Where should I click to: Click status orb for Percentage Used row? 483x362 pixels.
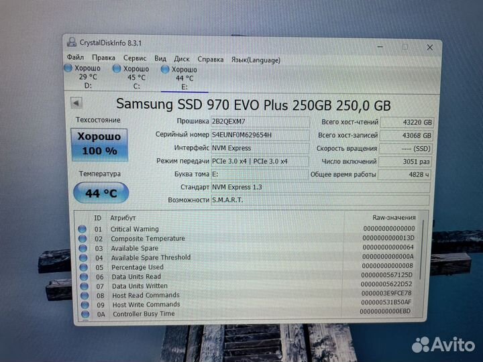[83, 267]
